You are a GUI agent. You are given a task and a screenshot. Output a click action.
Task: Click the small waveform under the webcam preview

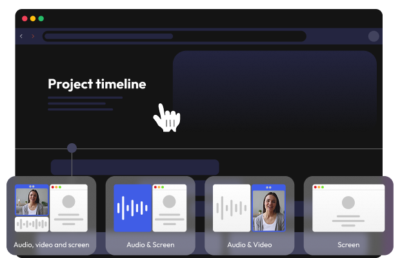[x=32, y=224]
